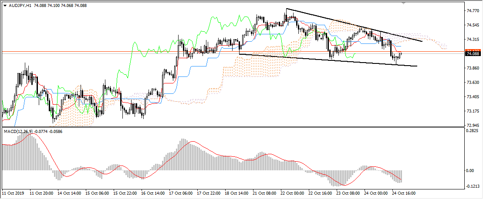Click the 18 Oct 14:00 time label

(236, 193)
